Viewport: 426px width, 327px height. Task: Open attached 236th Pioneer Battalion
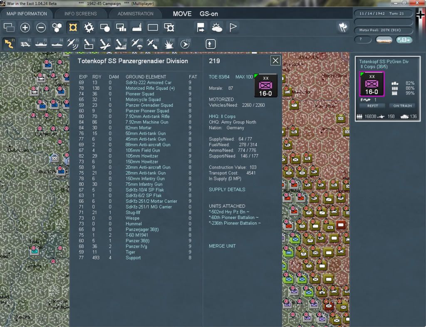point(235,223)
